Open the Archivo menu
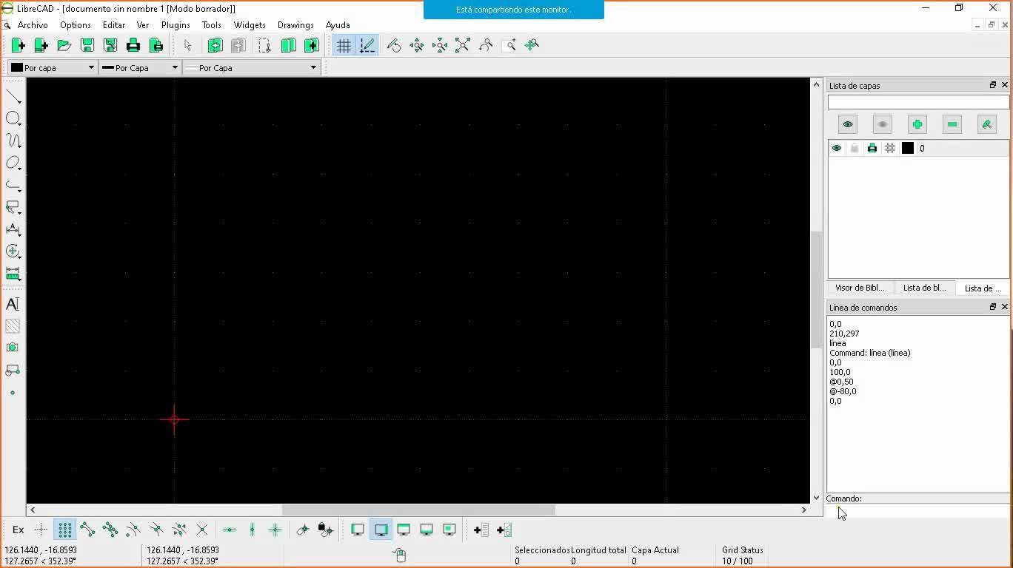Viewport: 1013px width, 568px height. point(33,25)
